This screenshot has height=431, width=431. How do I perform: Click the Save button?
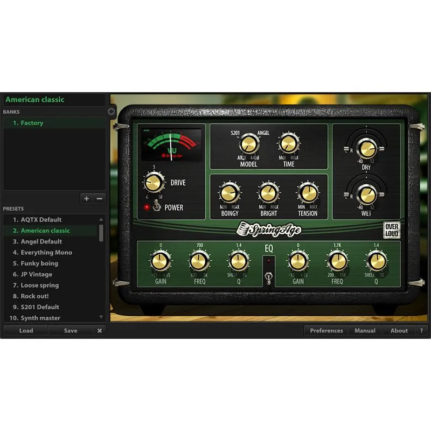pos(71,331)
